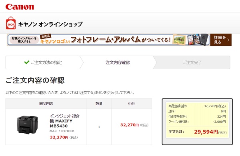Click the 代引き手数料 324円 row

tap(197, 116)
